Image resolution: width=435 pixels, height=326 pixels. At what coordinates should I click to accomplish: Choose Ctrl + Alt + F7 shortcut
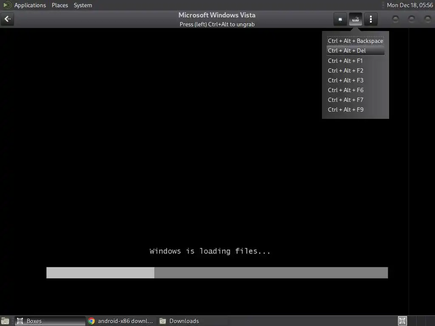356,100
